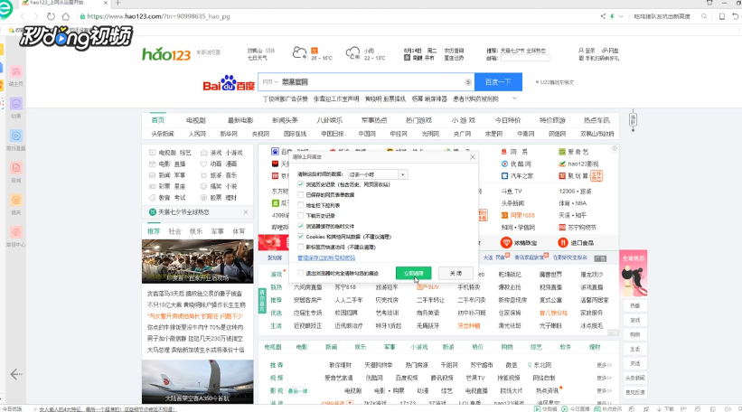Click the browser back arrow
Viewport: 742px width, 412px height.
(23, 16)
